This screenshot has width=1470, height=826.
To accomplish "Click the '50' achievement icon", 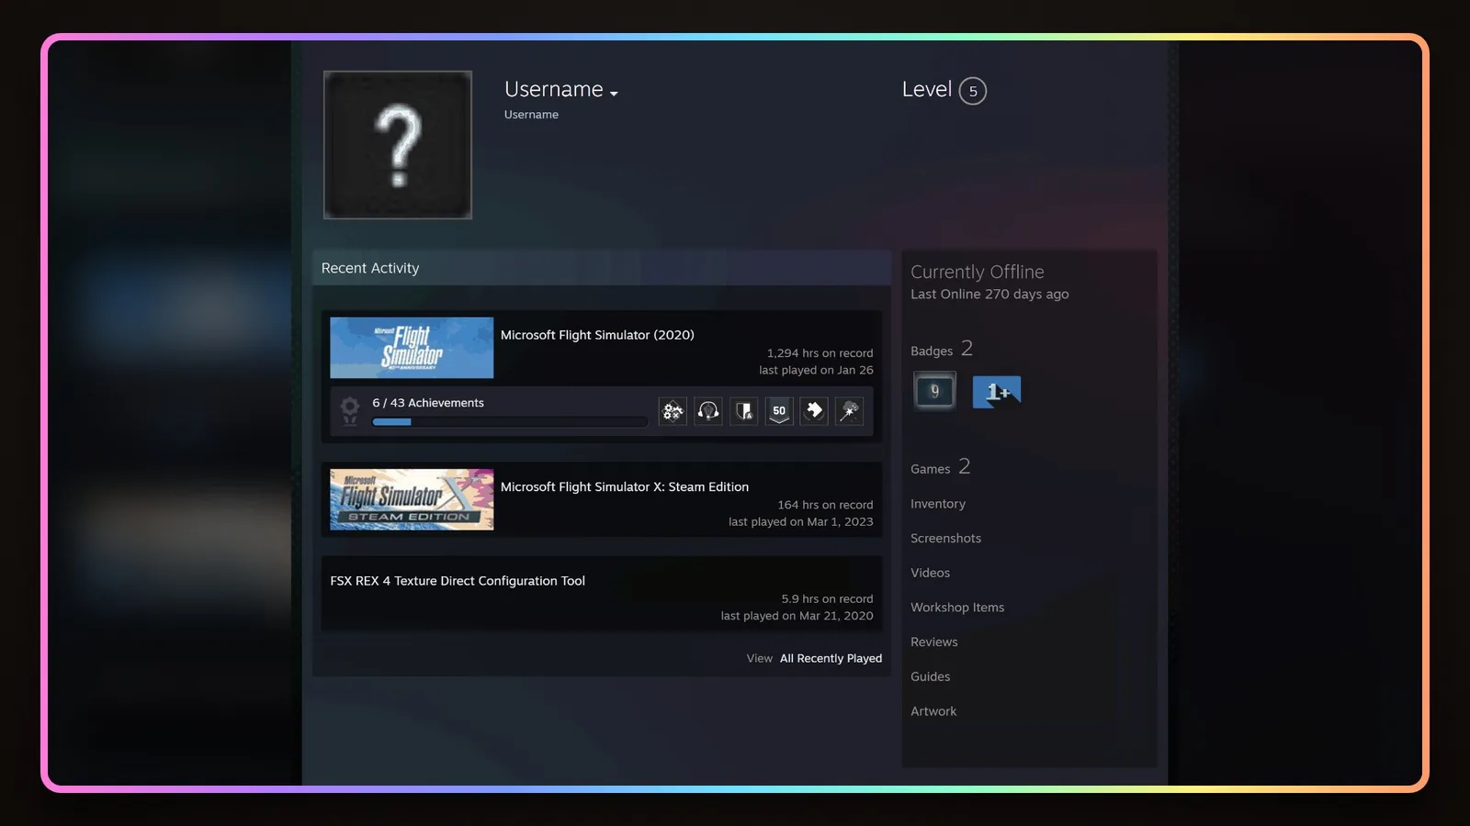I will pyautogui.click(x=779, y=411).
